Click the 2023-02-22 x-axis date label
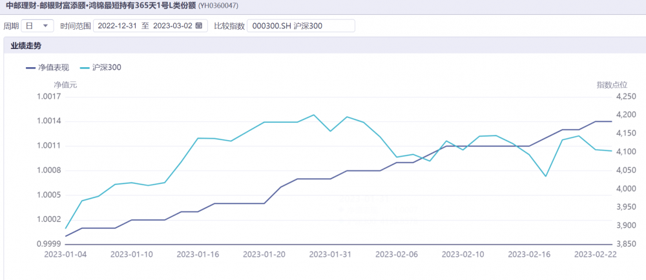646x280 pixels. (x=595, y=254)
